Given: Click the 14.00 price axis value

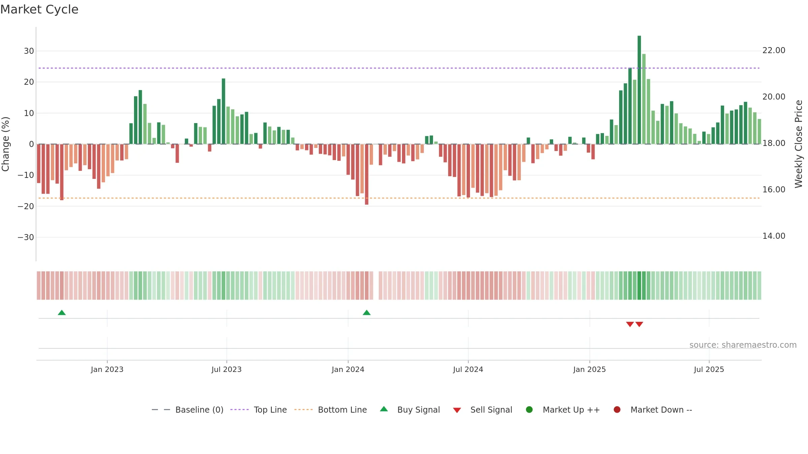Looking at the screenshot, I should pos(774,236).
